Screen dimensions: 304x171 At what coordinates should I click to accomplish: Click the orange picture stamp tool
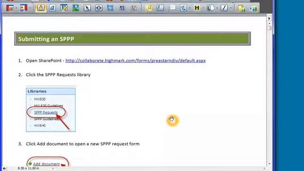[133, 8]
